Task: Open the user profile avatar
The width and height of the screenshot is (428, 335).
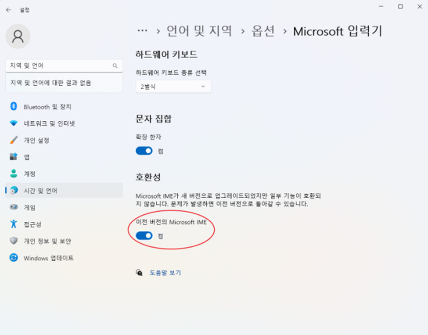Action: point(18,36)
